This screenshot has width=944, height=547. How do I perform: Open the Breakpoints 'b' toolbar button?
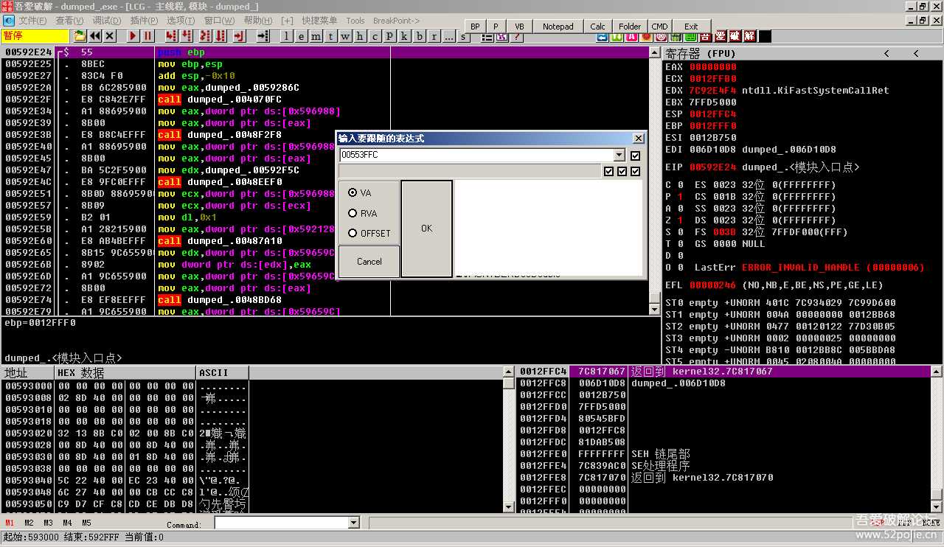tap(420, 35)
